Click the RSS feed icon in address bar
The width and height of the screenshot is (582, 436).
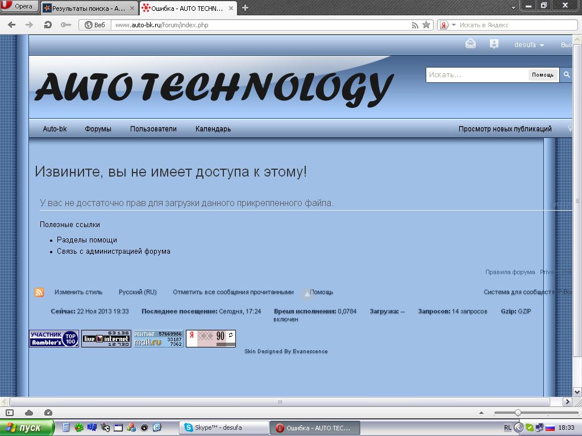(x=415, y=25)
